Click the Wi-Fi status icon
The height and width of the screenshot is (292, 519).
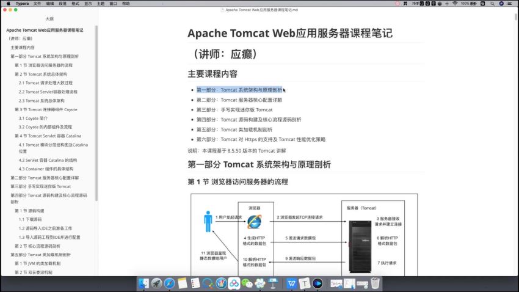click(455, 3)
